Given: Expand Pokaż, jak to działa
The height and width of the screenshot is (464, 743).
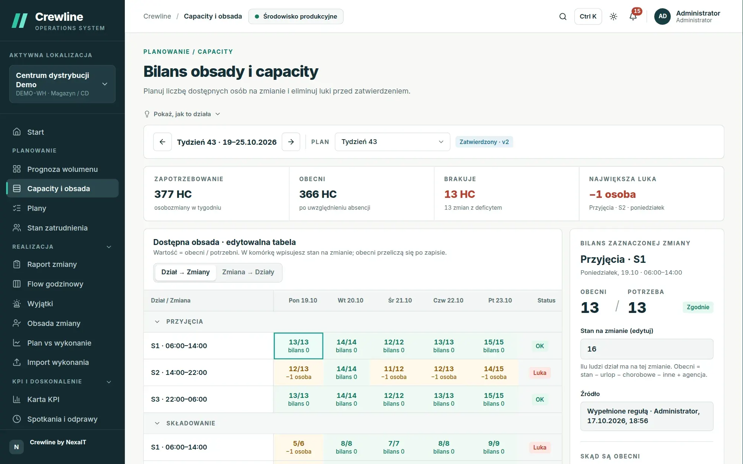Looking at the screenshot, I should tap(182, 114).
